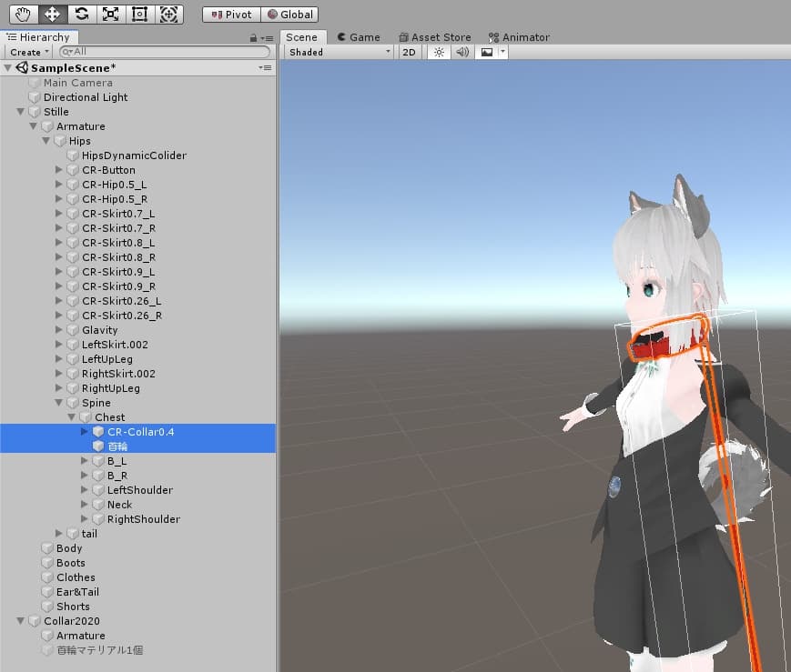The width and height of the screenshot is (791, 672).
Task: Select LeftShoulder bone
Action: tap(140, 490)
